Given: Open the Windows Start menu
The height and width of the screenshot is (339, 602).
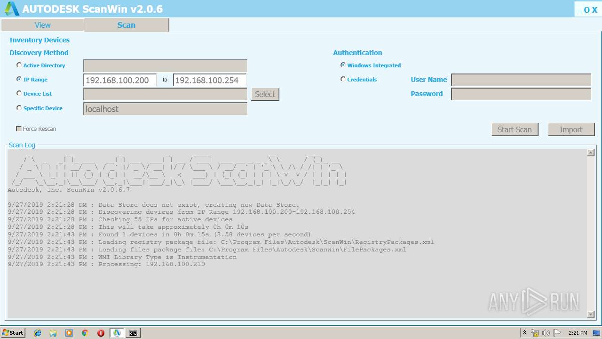Looking at the screenshot, I should [13, 333].
